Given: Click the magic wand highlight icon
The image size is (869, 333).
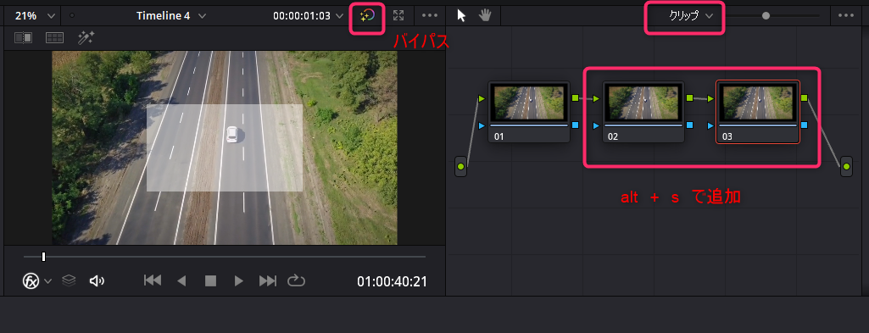Looking at the screenshot, I should pyautogui.click(x=86, y=37).
